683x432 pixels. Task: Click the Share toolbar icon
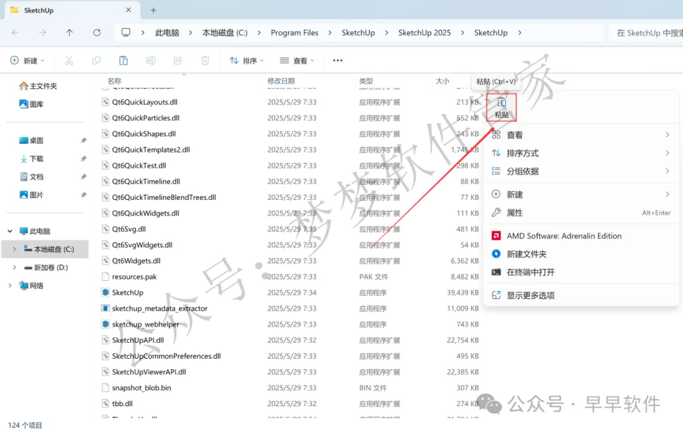tap(178, 61)
